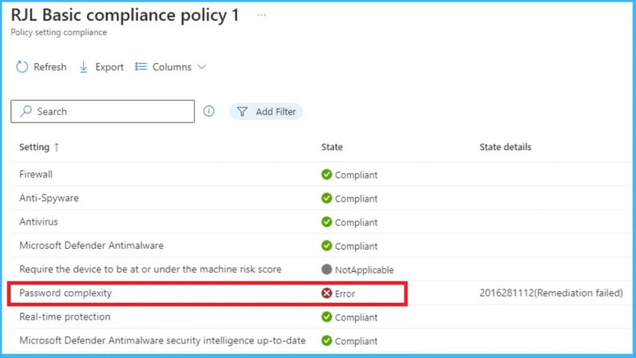This screenshot has height=358, width=636.
Task: Select the State column header
Action: (332, 147)
